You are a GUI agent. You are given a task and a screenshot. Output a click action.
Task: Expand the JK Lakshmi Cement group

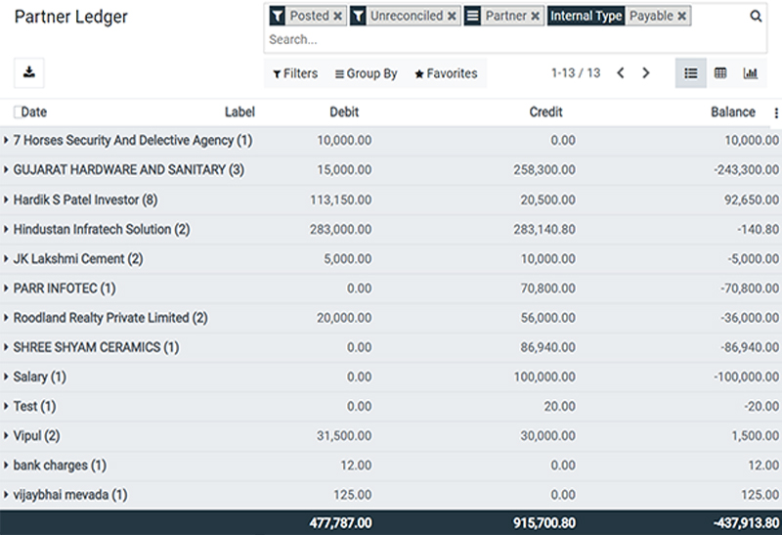(x=8, y=259)
